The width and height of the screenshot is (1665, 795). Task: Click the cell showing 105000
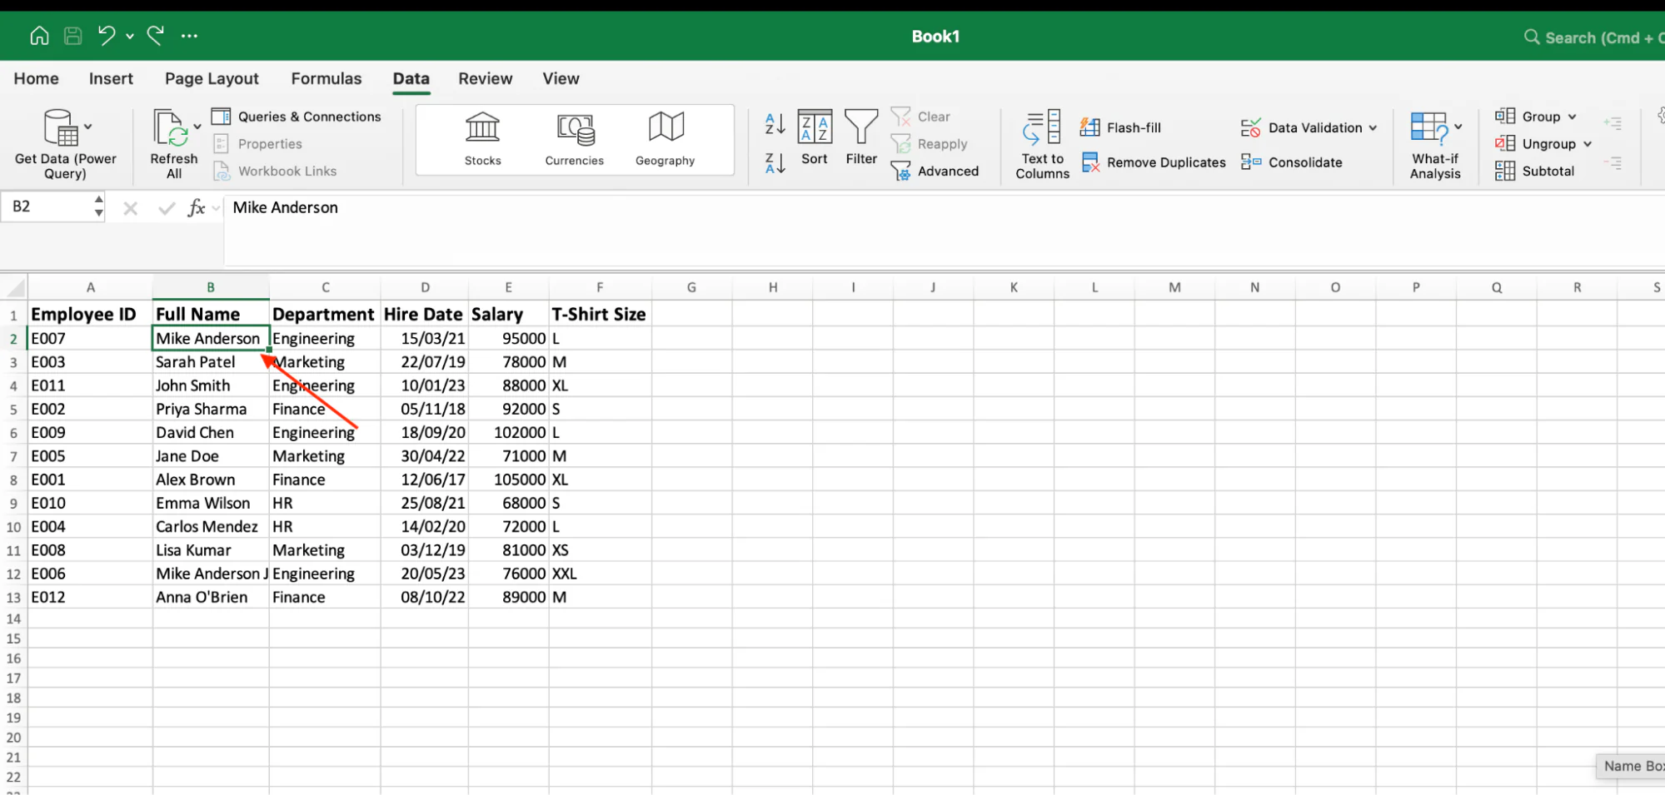[508, 479]
